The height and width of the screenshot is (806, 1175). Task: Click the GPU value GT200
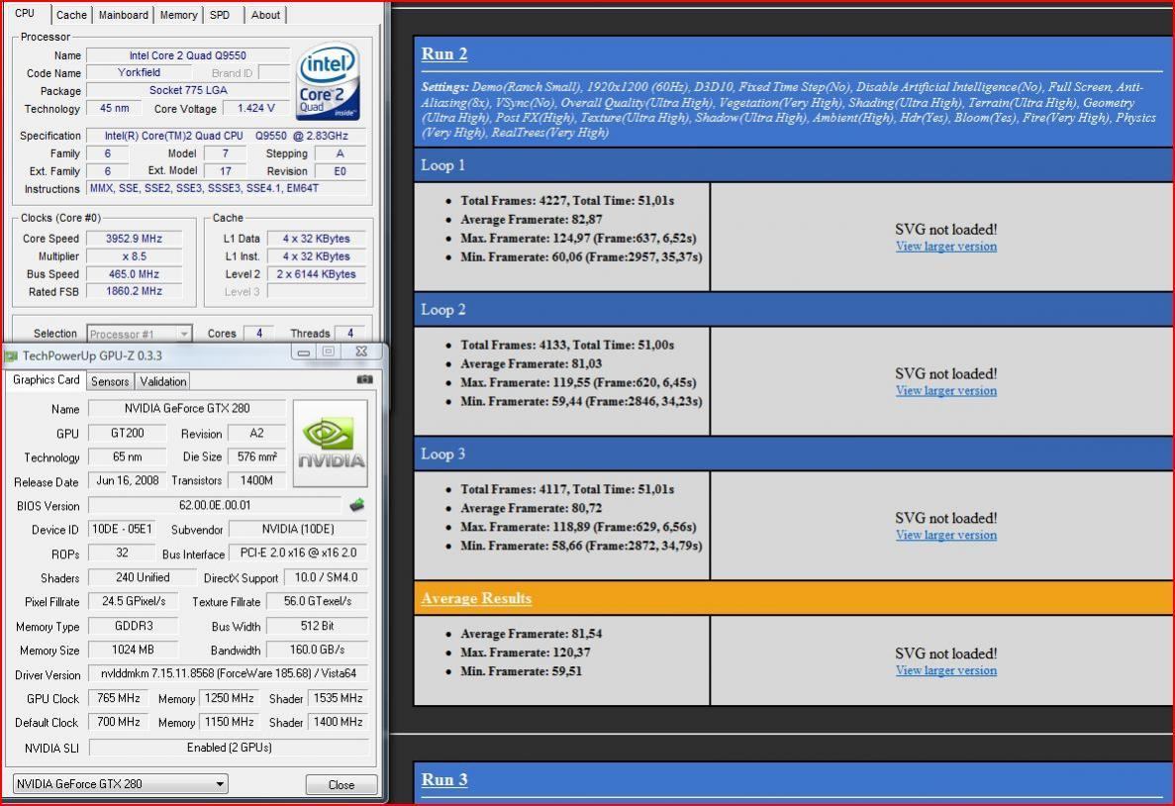click(x=127, y=433)
